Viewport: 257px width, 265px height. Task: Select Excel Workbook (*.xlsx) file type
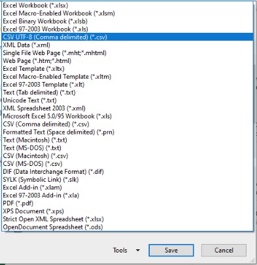[x=128, y=5]
